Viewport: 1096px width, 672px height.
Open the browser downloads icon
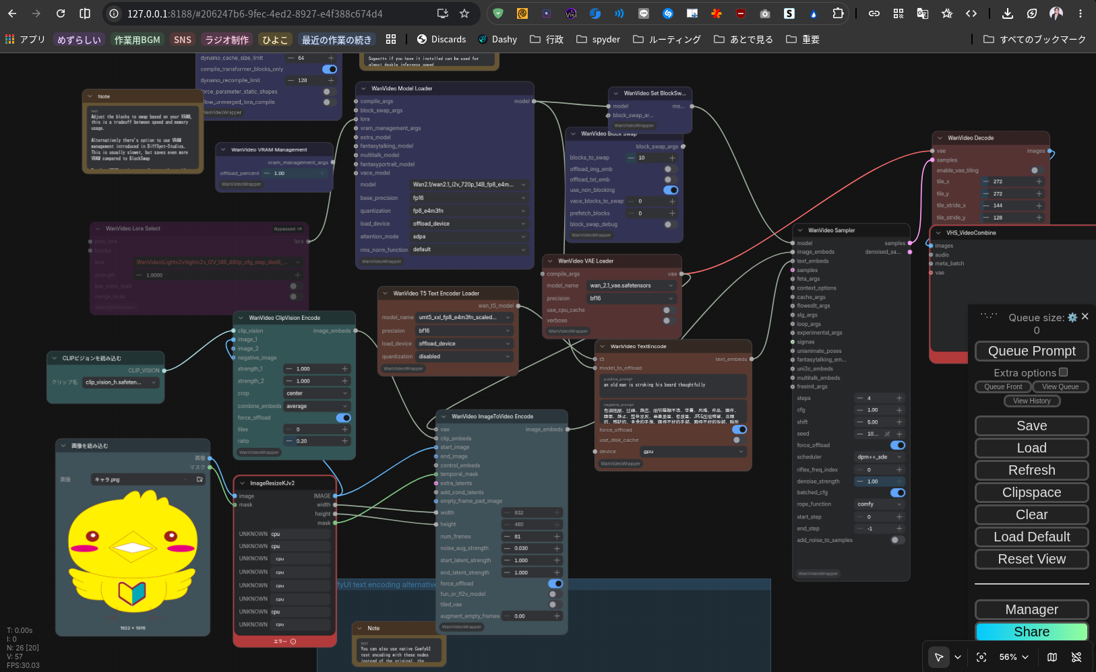[x=1008, y=13]
